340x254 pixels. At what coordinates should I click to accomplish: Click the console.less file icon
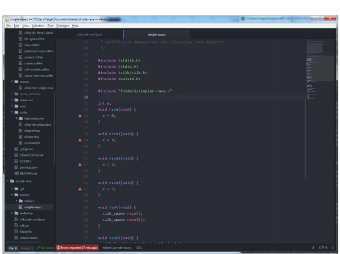(x=20, y=143)
